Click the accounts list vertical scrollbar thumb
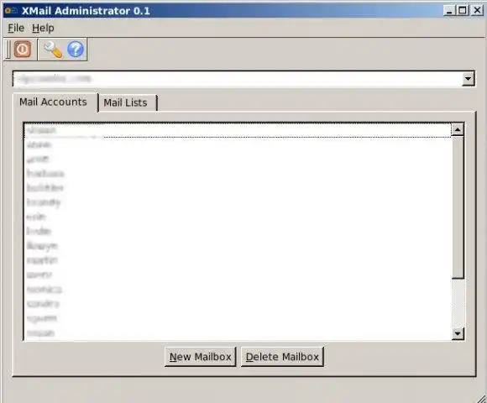Screen dimensions: 487x403 click(x=458, y=207)
